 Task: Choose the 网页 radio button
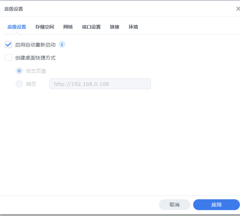tap(19, 84)
